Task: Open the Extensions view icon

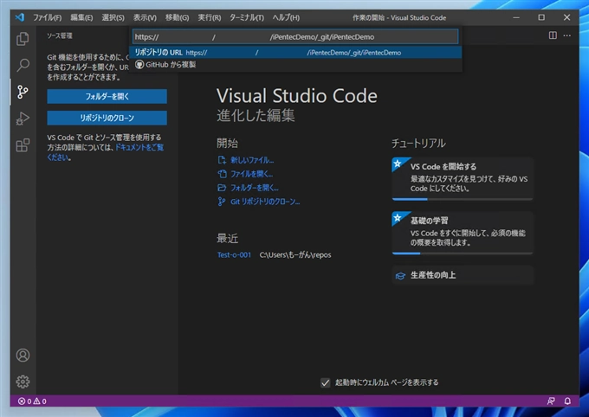Action: pos(23,145)
